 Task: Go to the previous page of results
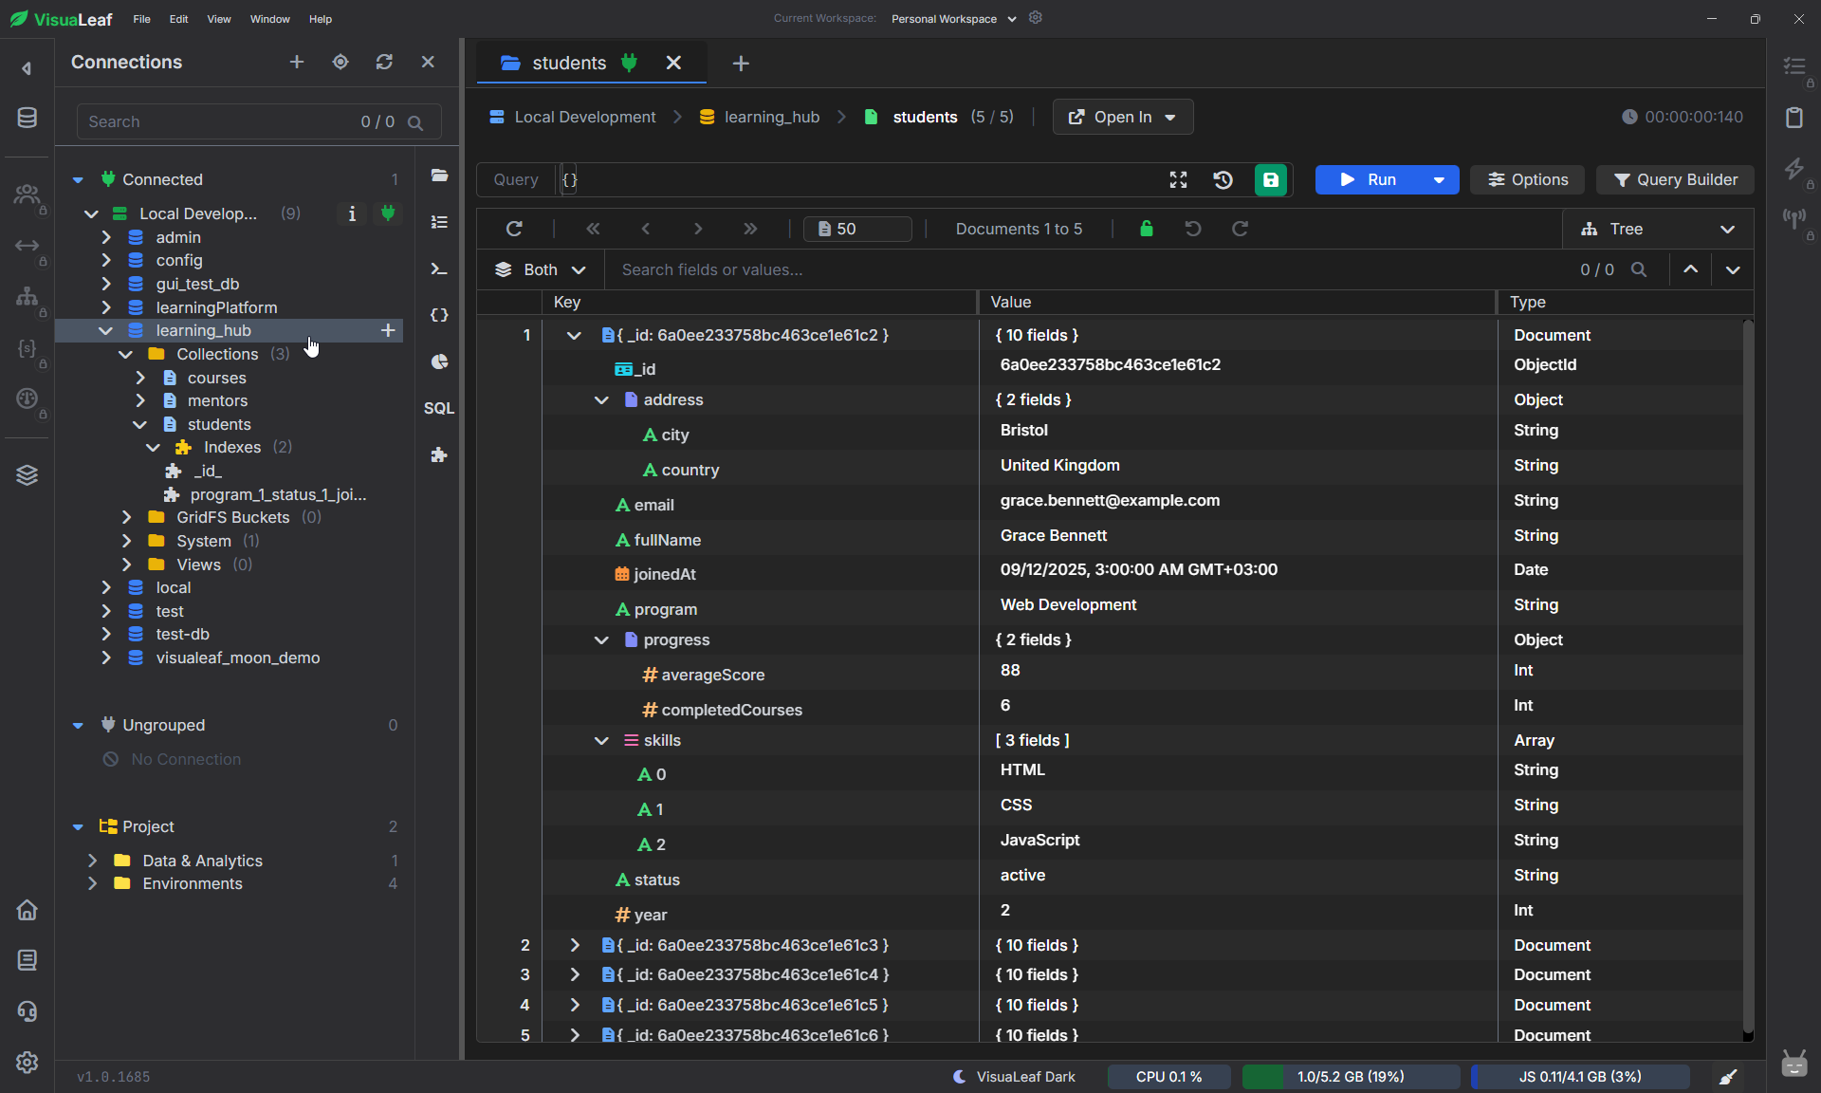coord(646,229)
